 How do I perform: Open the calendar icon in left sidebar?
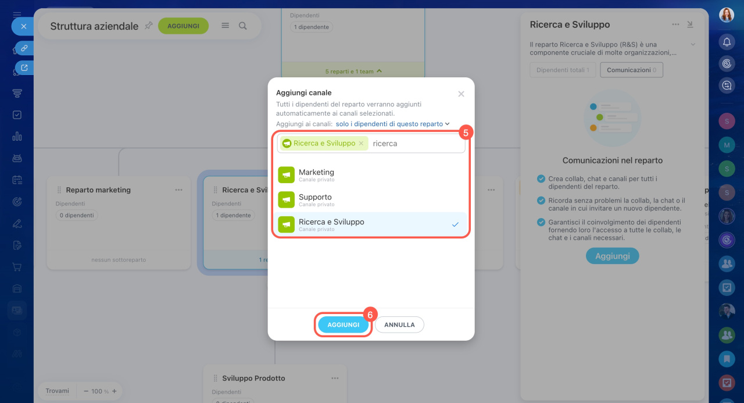click(17, 180)
